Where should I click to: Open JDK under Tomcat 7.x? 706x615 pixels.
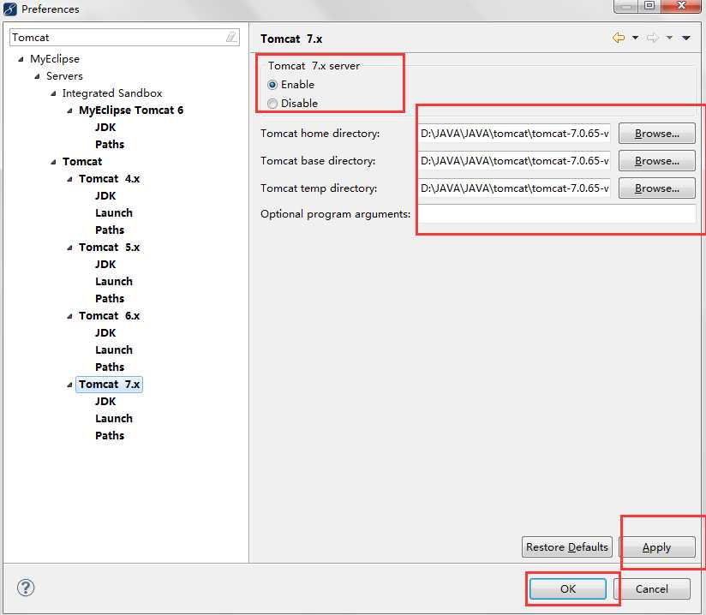pos(105,402)
